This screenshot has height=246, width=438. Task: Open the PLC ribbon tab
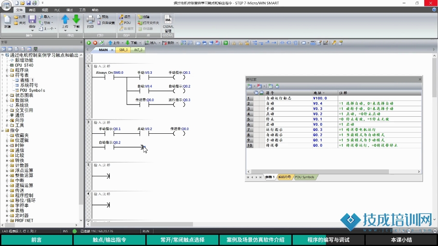57,10
